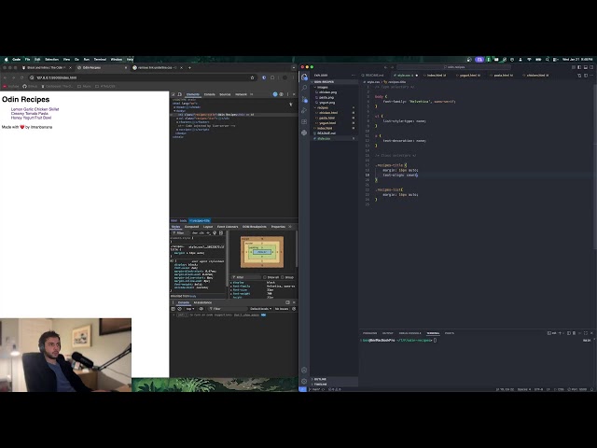Screen dimensions: 597x448
Task: Click Filter field in Styles pane
Action: pyautogui.click(x=180, y=232)
